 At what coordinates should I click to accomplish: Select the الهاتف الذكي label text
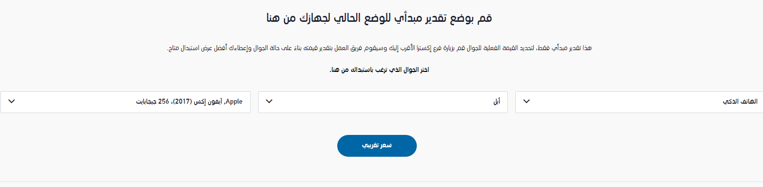[740, 101]
